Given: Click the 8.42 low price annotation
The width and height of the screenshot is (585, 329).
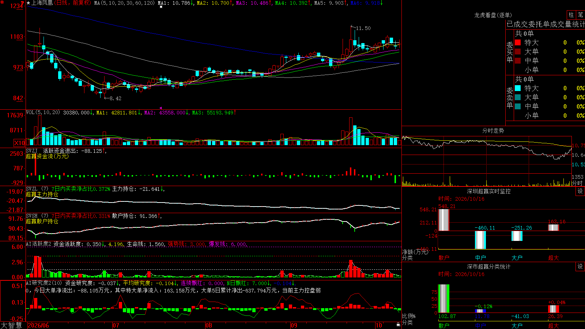Looking at the screenshot, I should click(x=115, y=98).
